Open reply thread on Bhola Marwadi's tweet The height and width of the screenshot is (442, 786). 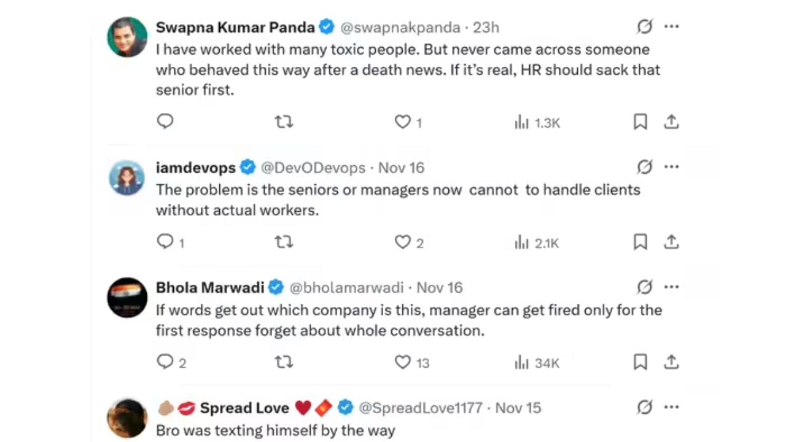pyautogui.click(x=165, y=362)
